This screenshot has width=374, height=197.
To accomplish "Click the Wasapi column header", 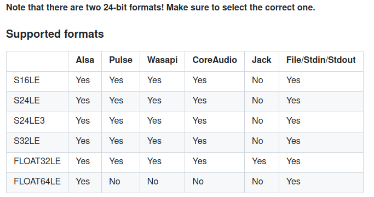I will coord(162,60).
